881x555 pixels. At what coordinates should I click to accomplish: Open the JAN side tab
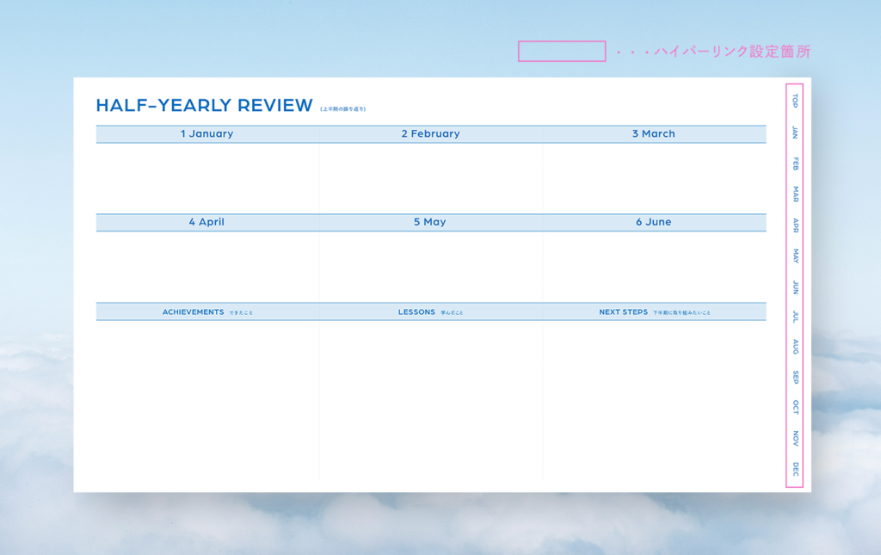[x=795, y=133]
